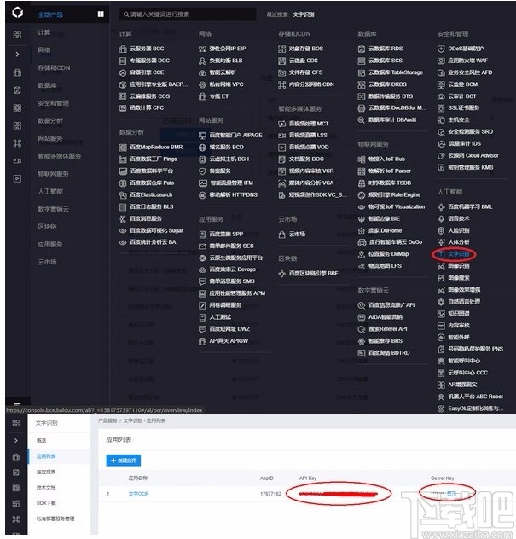Viewport: 516px width, 539px height.
Task: Click the microphone icon beside 语音技术
Action: click(x=441, y=218)
